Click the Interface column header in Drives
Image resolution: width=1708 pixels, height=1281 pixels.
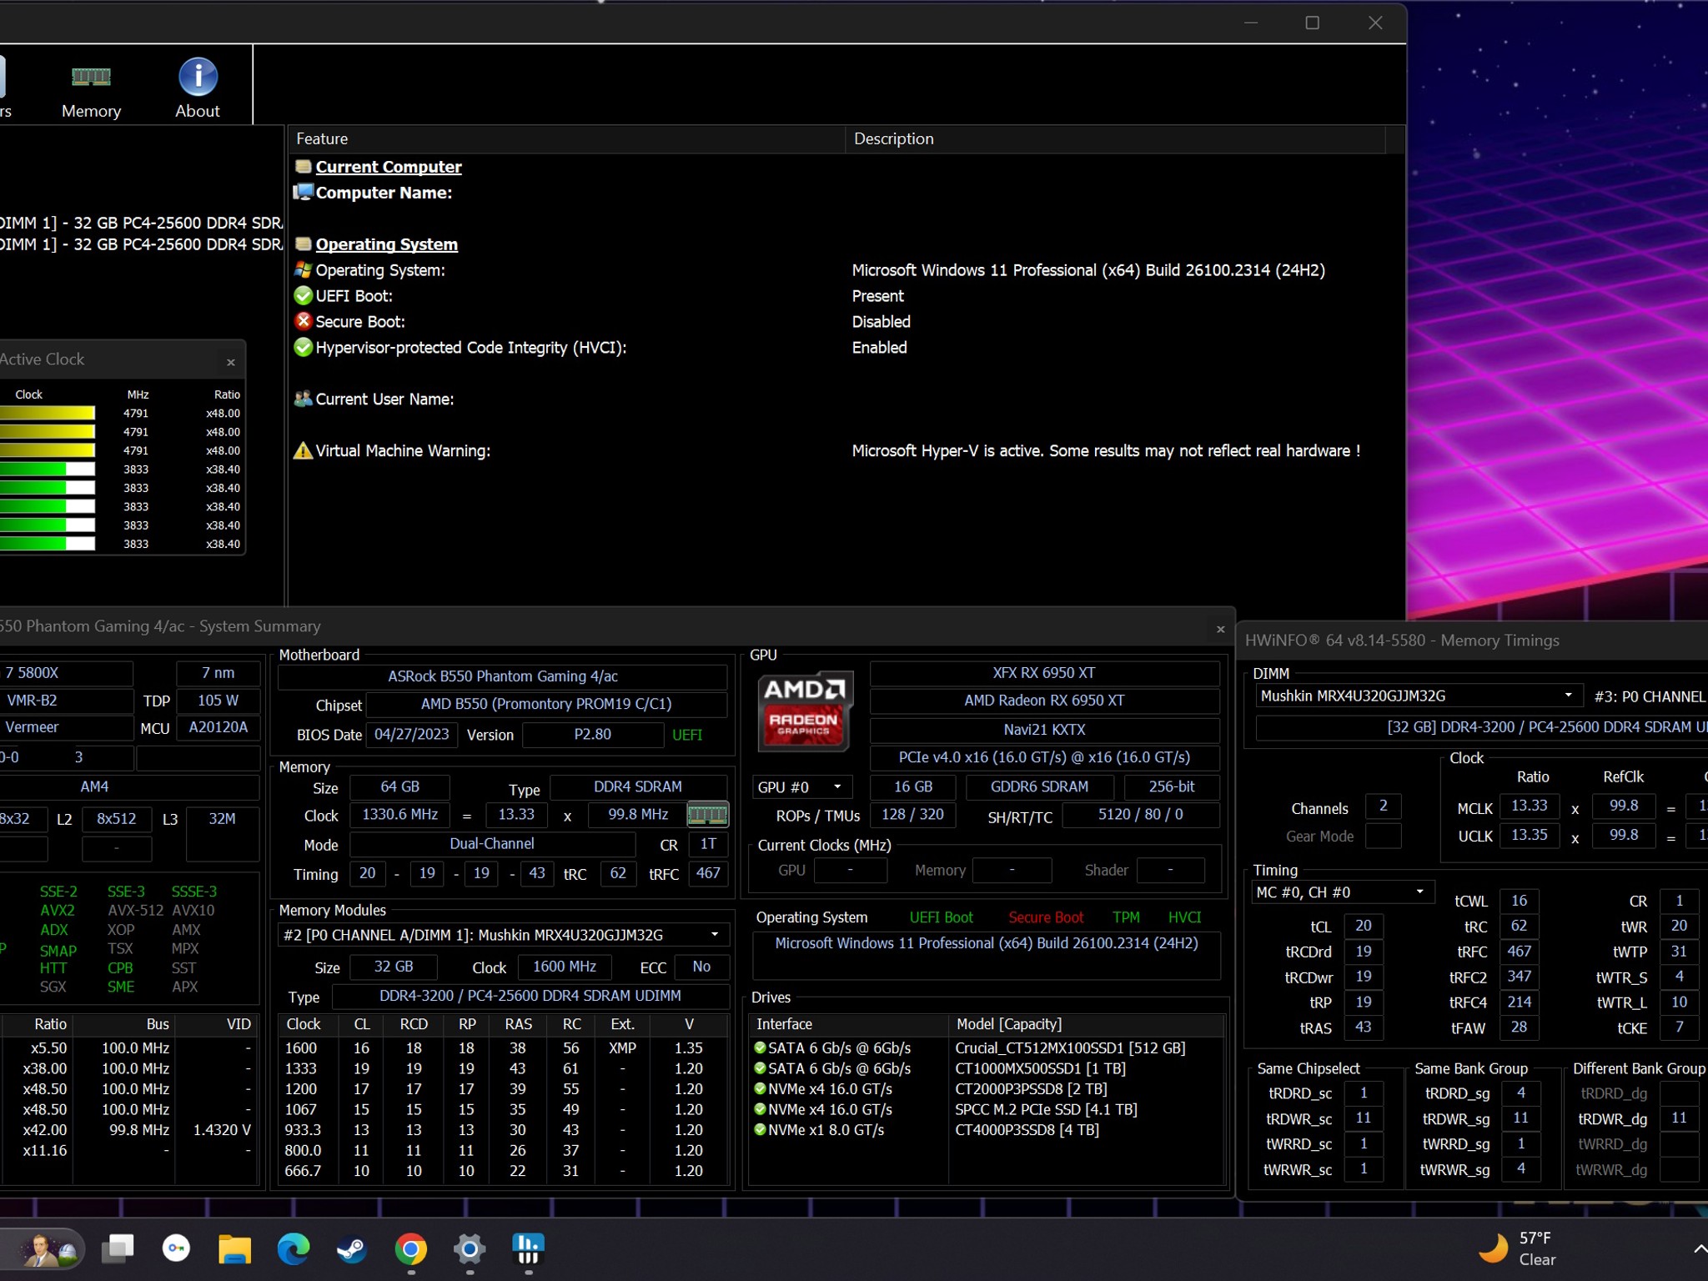tap(848, 1024)
